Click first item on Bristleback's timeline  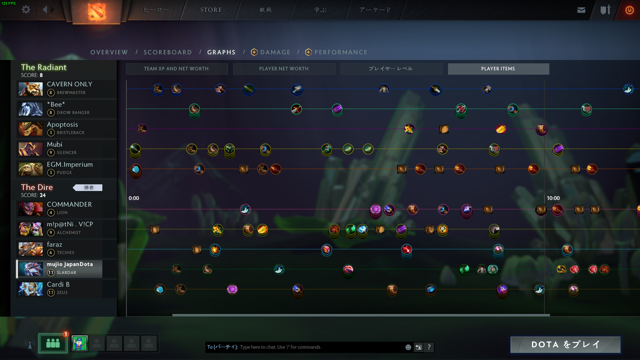[x=142, y=129]
